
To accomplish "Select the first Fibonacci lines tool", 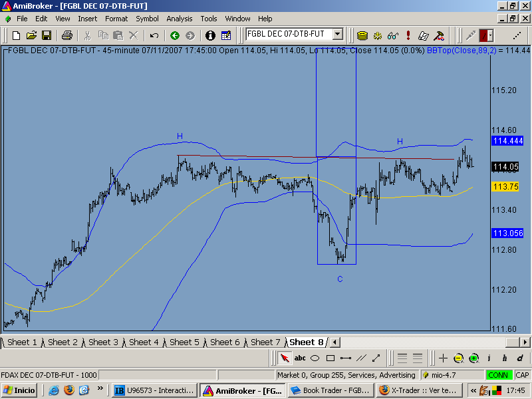I will click(x=402, y=358).
